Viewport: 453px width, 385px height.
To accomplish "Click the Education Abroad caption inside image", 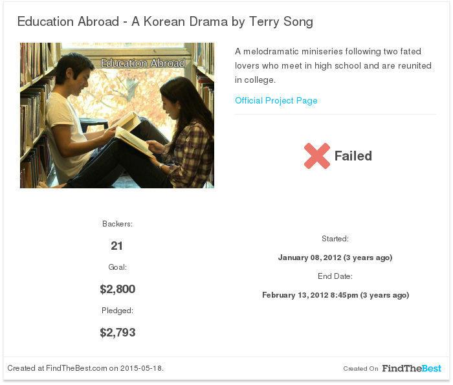I will coord(143,63).
